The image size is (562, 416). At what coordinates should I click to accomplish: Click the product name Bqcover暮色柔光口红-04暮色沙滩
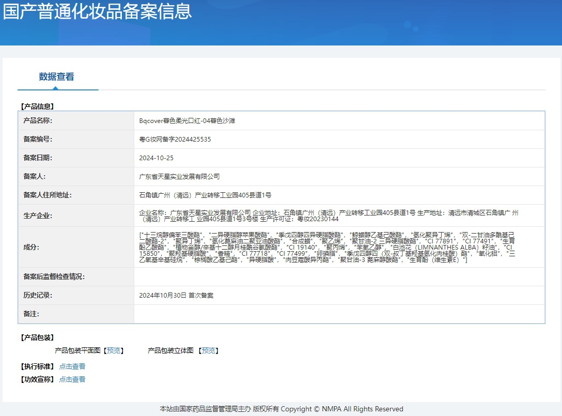187,121
